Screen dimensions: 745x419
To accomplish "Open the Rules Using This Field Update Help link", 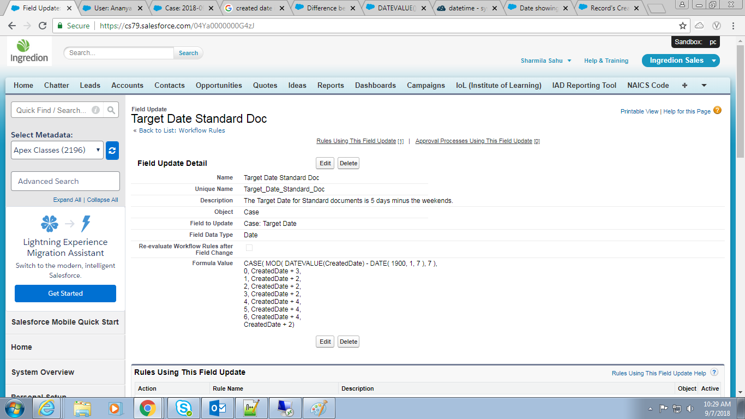I will click(659, 373).
